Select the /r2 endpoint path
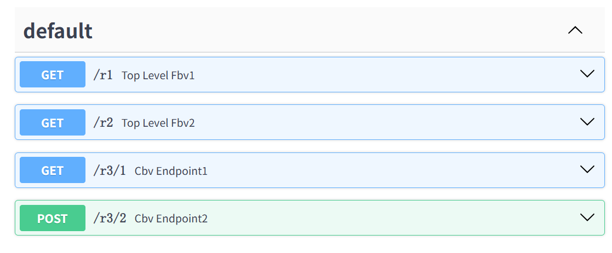This screenshot has width=612, height=253. pos(103,123)
